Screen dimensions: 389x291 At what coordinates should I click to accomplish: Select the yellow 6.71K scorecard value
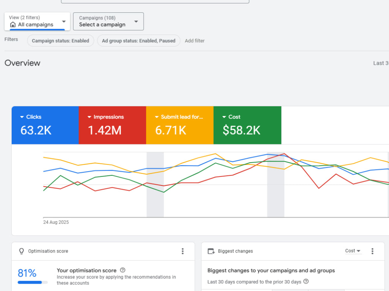click(x=171, y=130)
